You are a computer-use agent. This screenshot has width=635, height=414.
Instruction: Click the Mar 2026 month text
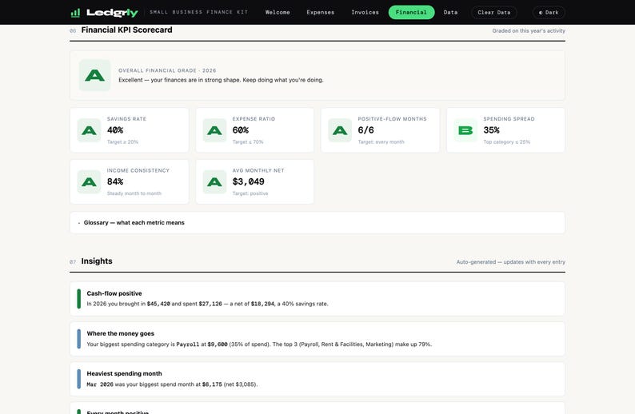100,384
